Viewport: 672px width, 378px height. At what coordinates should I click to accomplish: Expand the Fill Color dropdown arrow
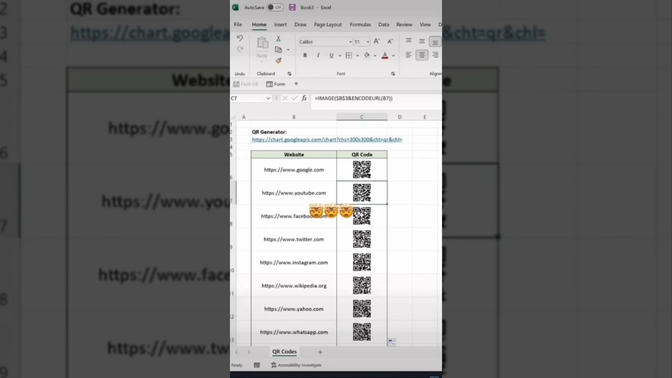[x=375, y=55]
